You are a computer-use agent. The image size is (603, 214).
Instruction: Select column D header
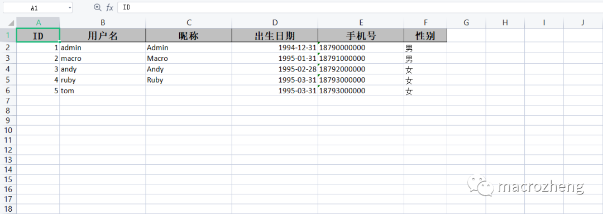[275, 22]
